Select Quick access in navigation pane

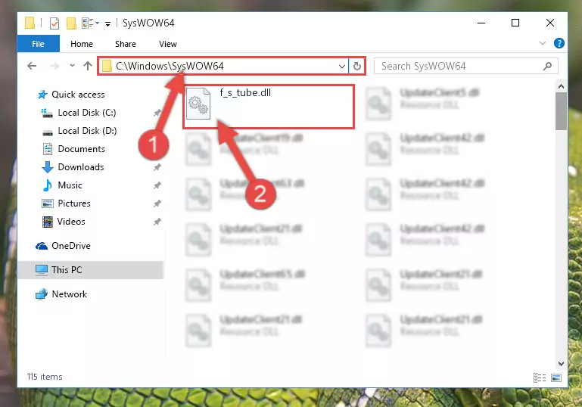tap(78, 95)
